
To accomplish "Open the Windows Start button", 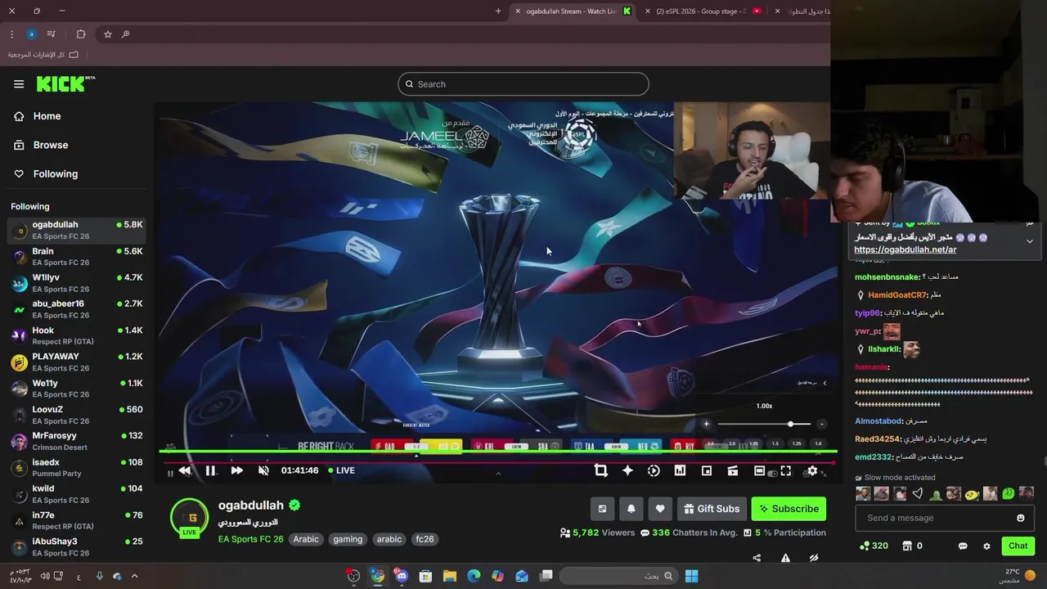I will tap(691, 576).
